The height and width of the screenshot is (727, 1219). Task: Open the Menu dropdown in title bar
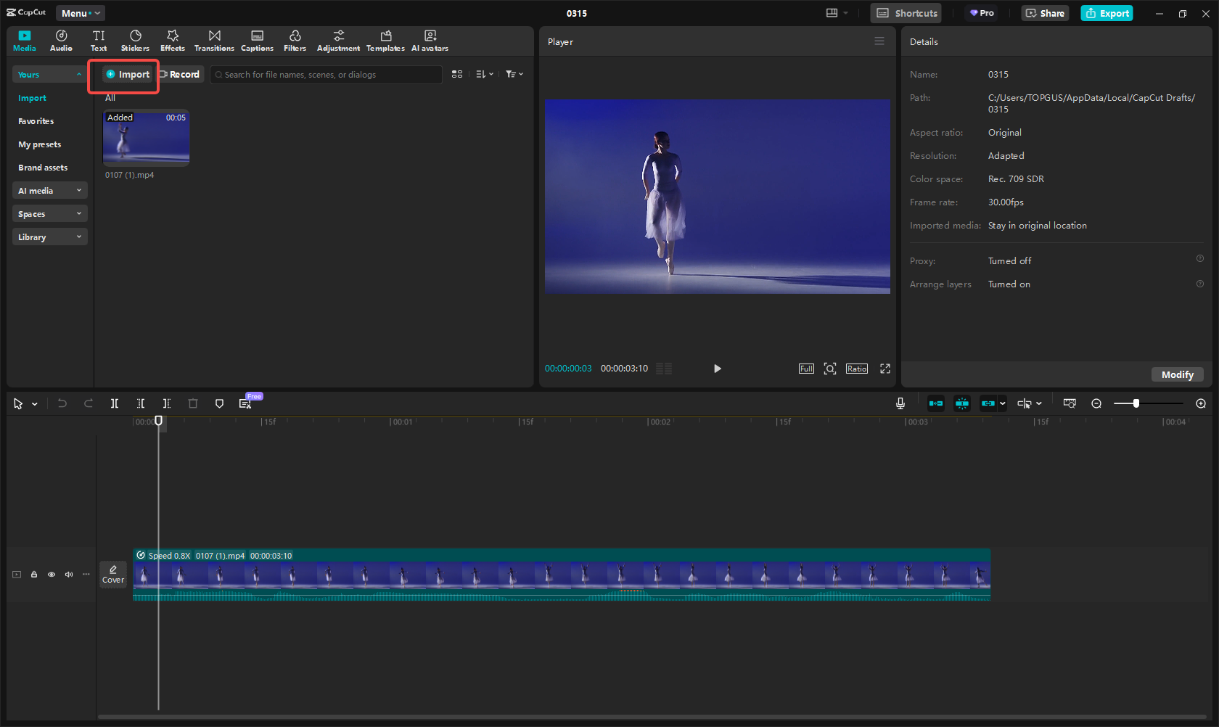[x=80, y=12]
